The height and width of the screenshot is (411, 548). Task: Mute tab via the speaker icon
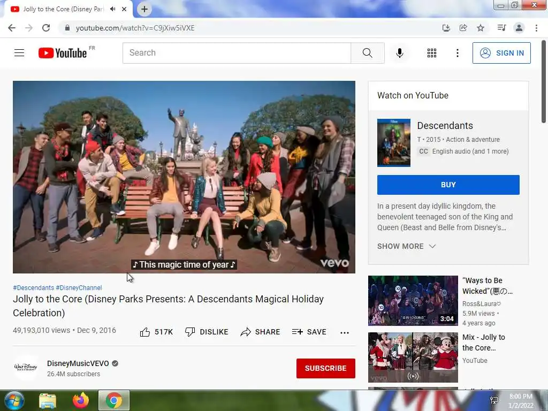click(x=112, y=9)
